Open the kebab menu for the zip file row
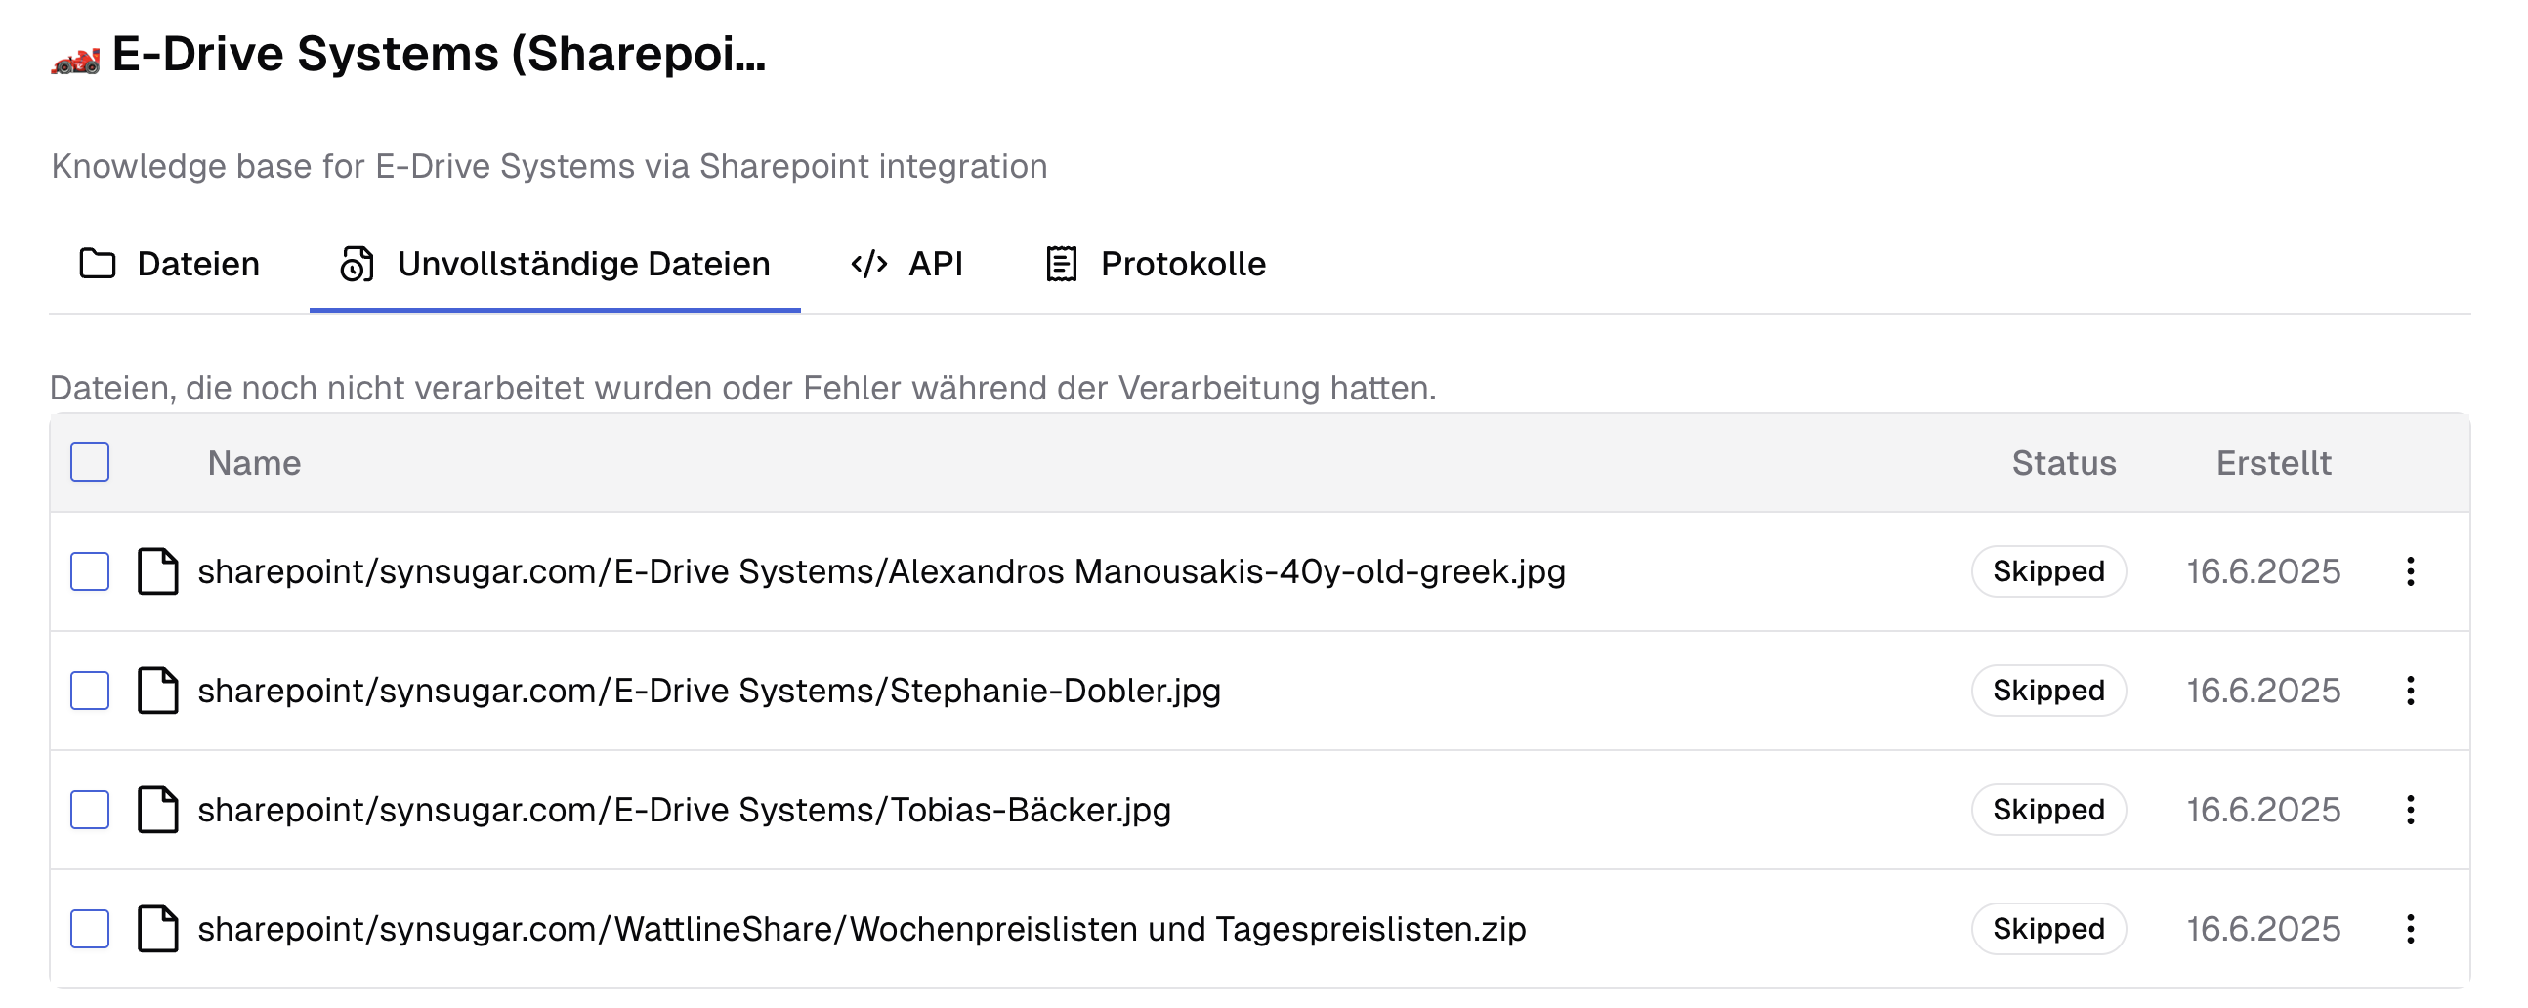2528x1008 pixels. (x=2413, y=929)
